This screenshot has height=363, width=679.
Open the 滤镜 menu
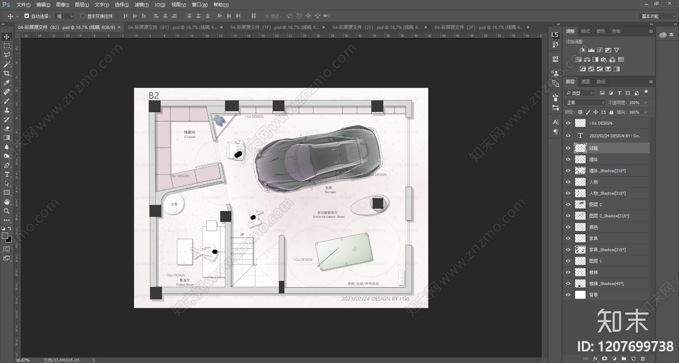141,5
